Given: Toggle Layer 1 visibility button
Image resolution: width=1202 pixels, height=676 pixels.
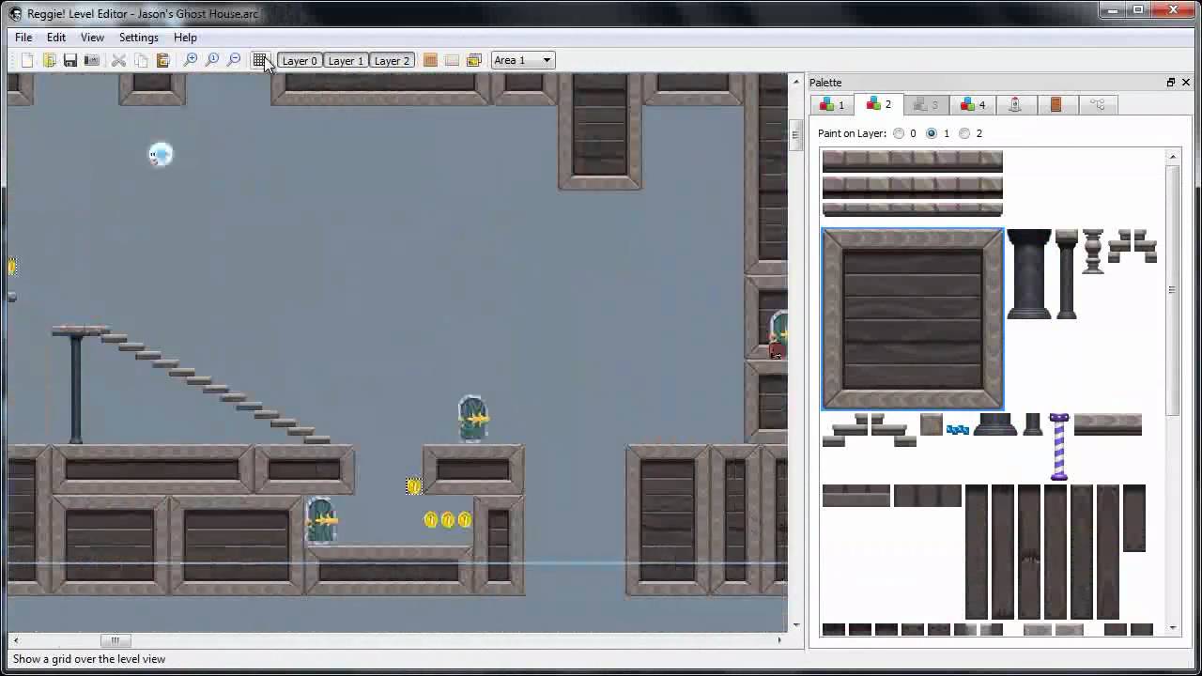Looking at the screenshot, I should point(346,60).
